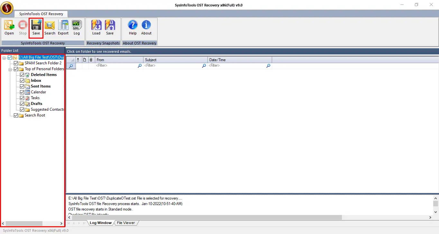Uncheck the Inbox folder checkbox
This screenshot has width=439, height=234.
tap(22, 80)
